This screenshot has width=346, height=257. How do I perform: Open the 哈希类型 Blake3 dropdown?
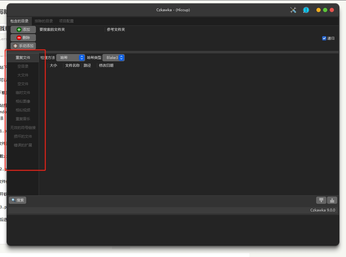(114, 58)
